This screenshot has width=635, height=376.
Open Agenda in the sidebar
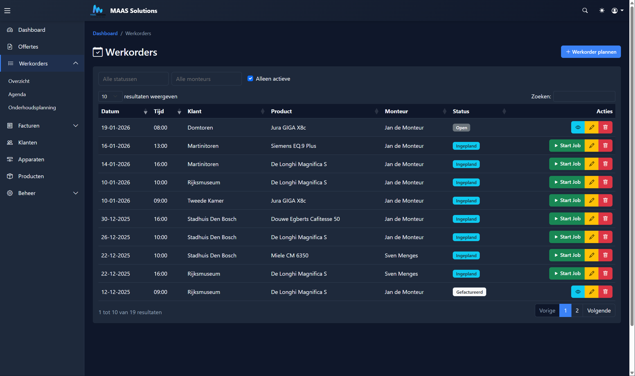pos(17,94)
